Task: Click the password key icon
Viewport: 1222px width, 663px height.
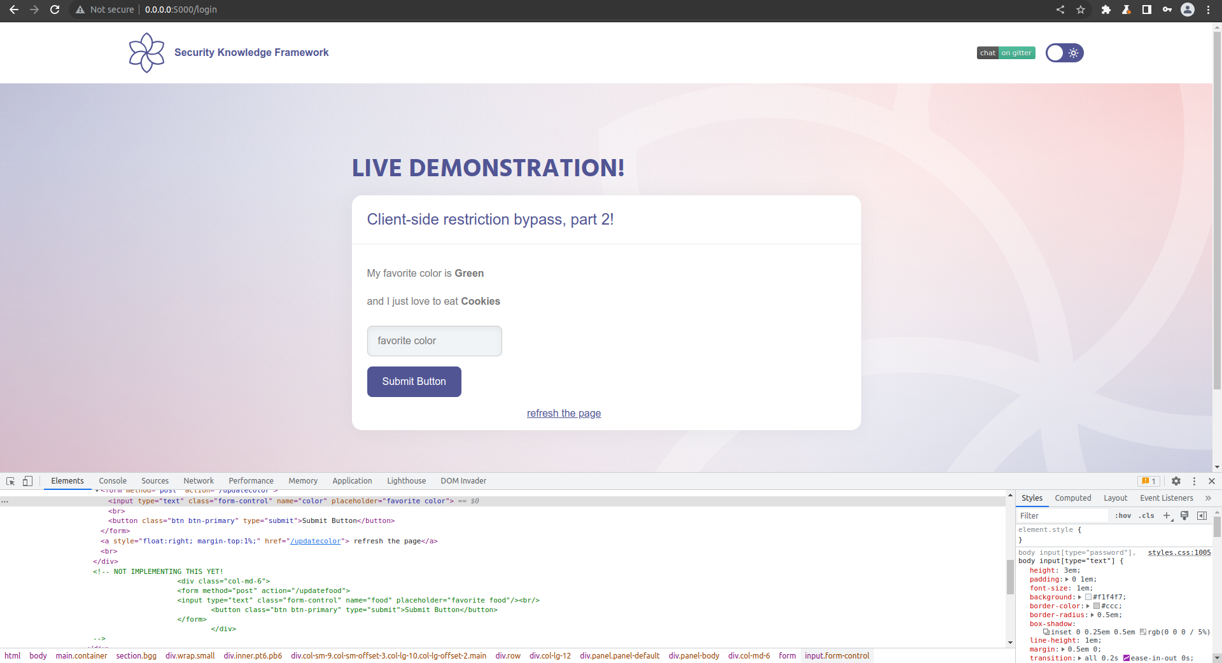Action: click(x=1167, y=10)
